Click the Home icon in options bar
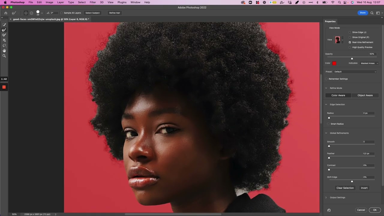Screen dimensions: 384x216 6,13
